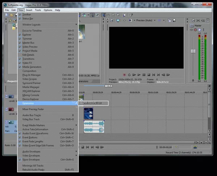The width and height of the screenshot is (217, 176).
Task: Expand Video Envelopes submenu
Action: coord(48,155)
